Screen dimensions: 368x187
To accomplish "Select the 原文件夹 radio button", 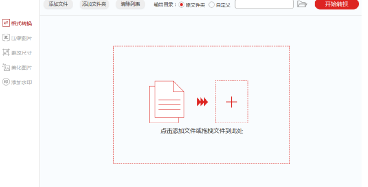I will tap(181, 5).
